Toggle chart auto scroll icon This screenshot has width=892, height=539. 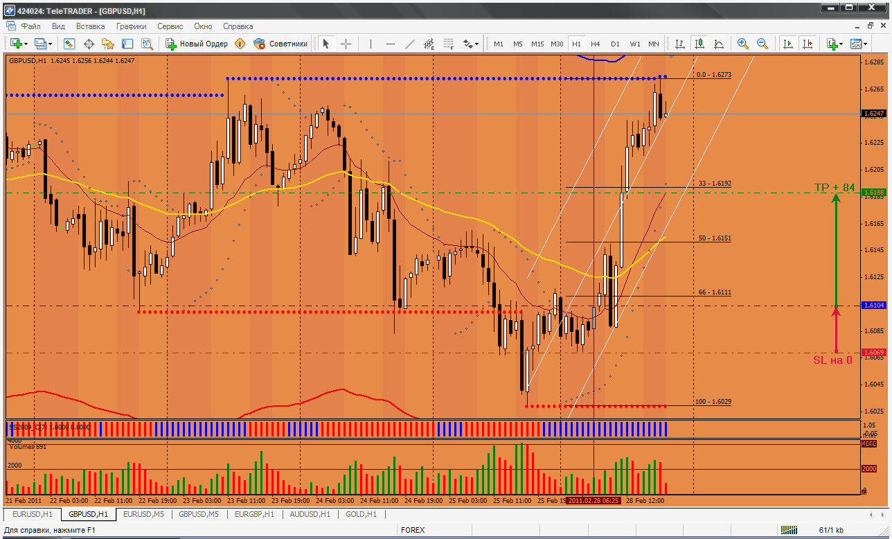coord(787,44)
